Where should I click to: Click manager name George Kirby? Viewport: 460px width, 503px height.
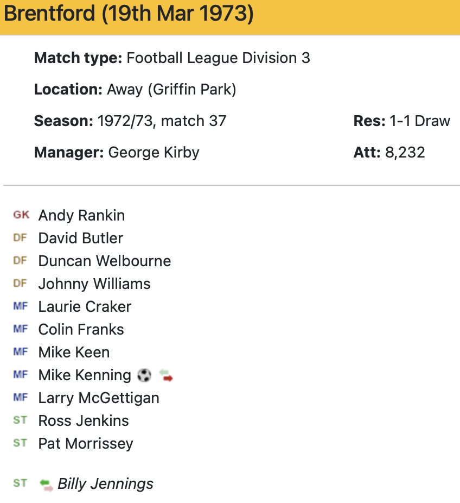click(x=154, y=152)
